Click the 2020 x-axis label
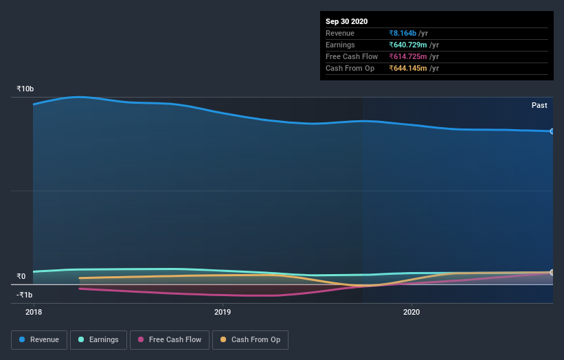Viewport: 564px width, 360px height. pos(411,312)
